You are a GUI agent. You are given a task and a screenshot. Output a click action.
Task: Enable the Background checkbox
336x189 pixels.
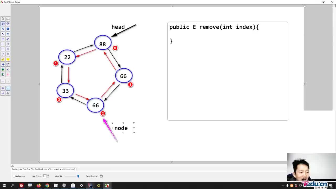pos(14,176)
